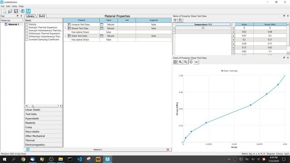The height and width of the screenshot is (163, 290).
Task: Click the Uniaxial Test Data chart icon
Action: [x=69, y=24]
